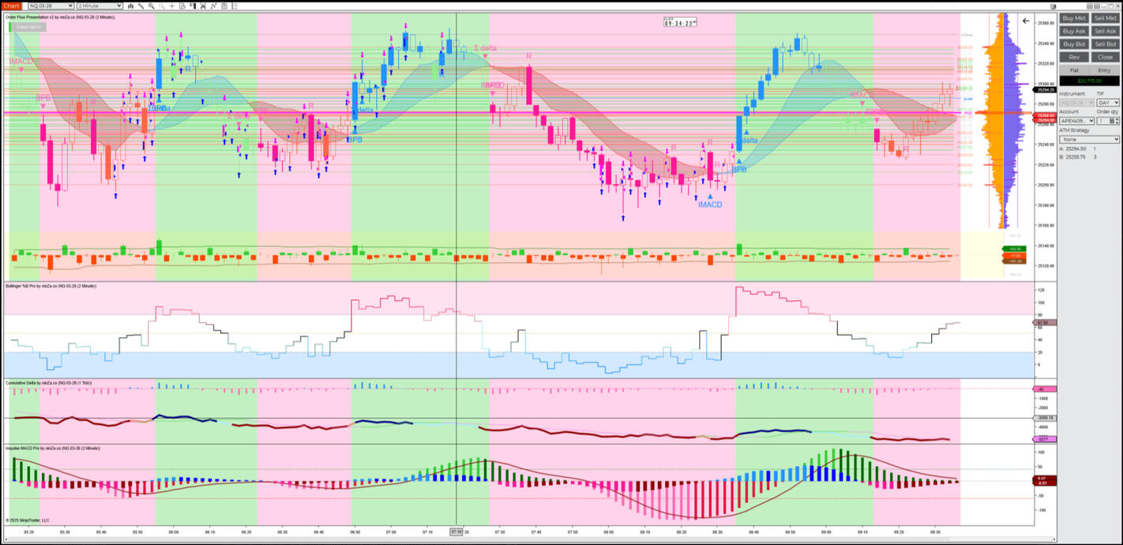Toggle the Chart Trader panel icon

coord(193,6)
